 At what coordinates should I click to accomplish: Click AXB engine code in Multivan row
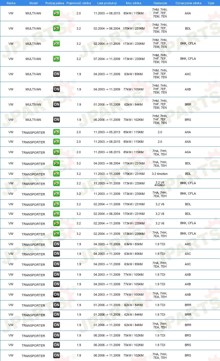[x=188, y=89]
